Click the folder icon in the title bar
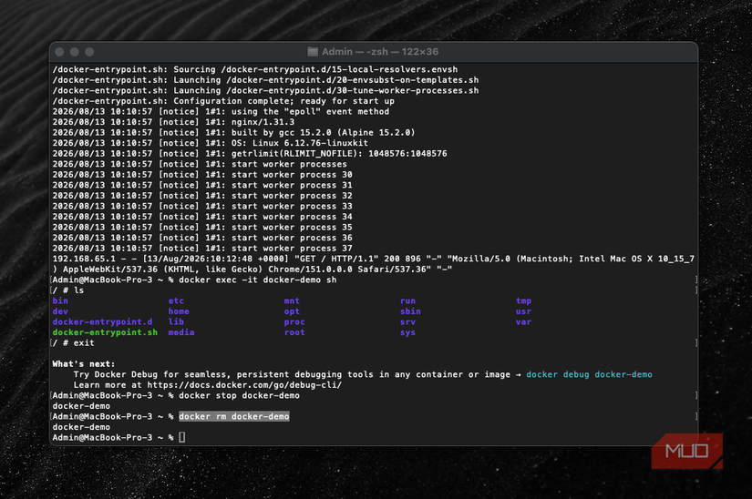The image size is (752, 499). point(313,52)
